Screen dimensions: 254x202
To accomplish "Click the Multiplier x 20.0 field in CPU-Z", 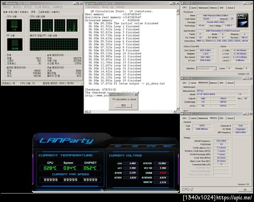I will (x=205, y=54).
